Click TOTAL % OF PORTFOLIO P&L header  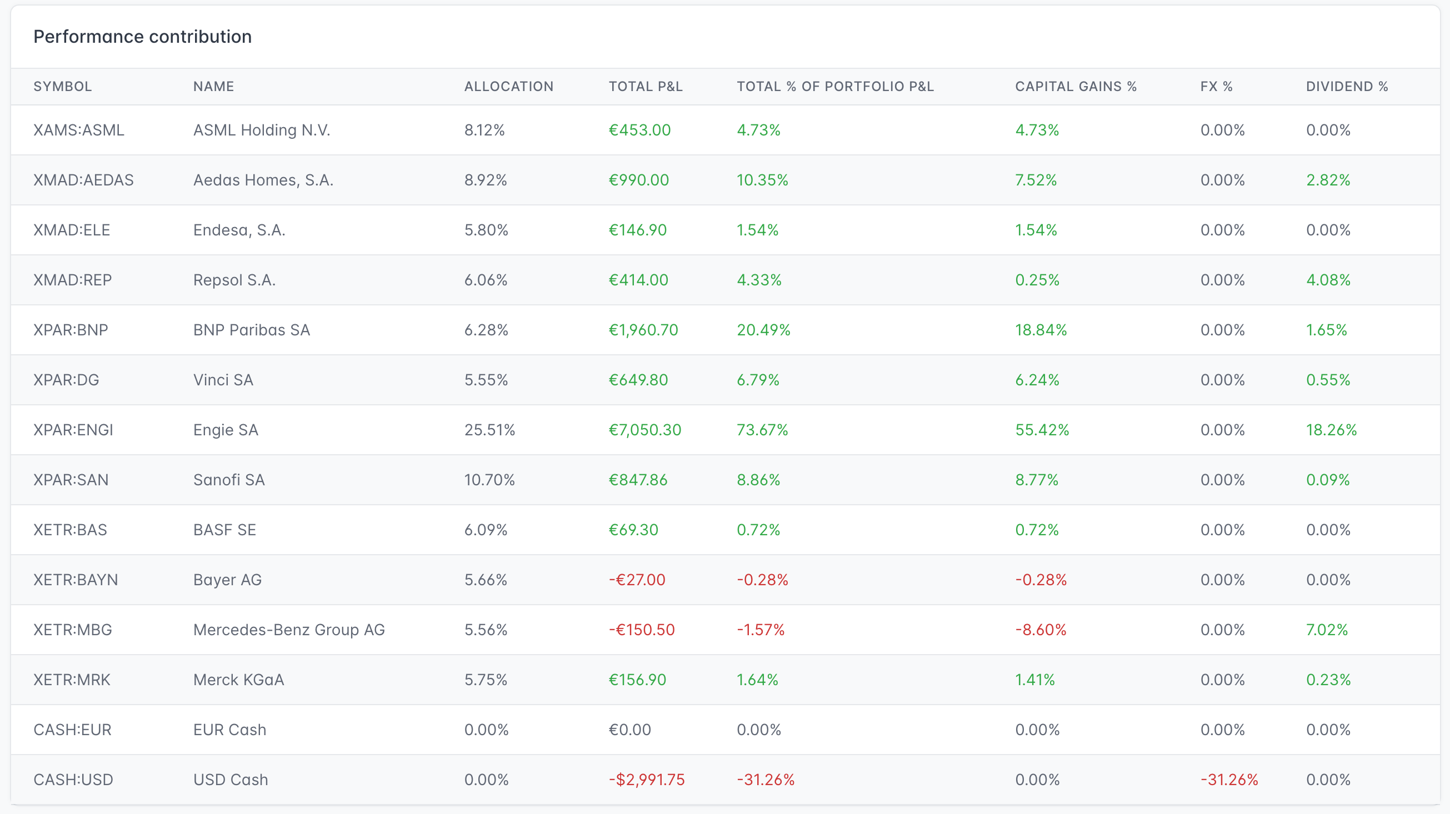(836, 86)
